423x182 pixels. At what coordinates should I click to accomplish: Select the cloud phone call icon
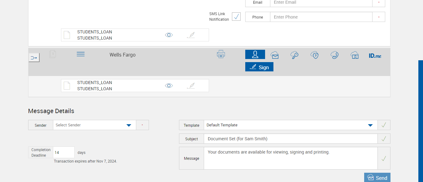[334, 55]
